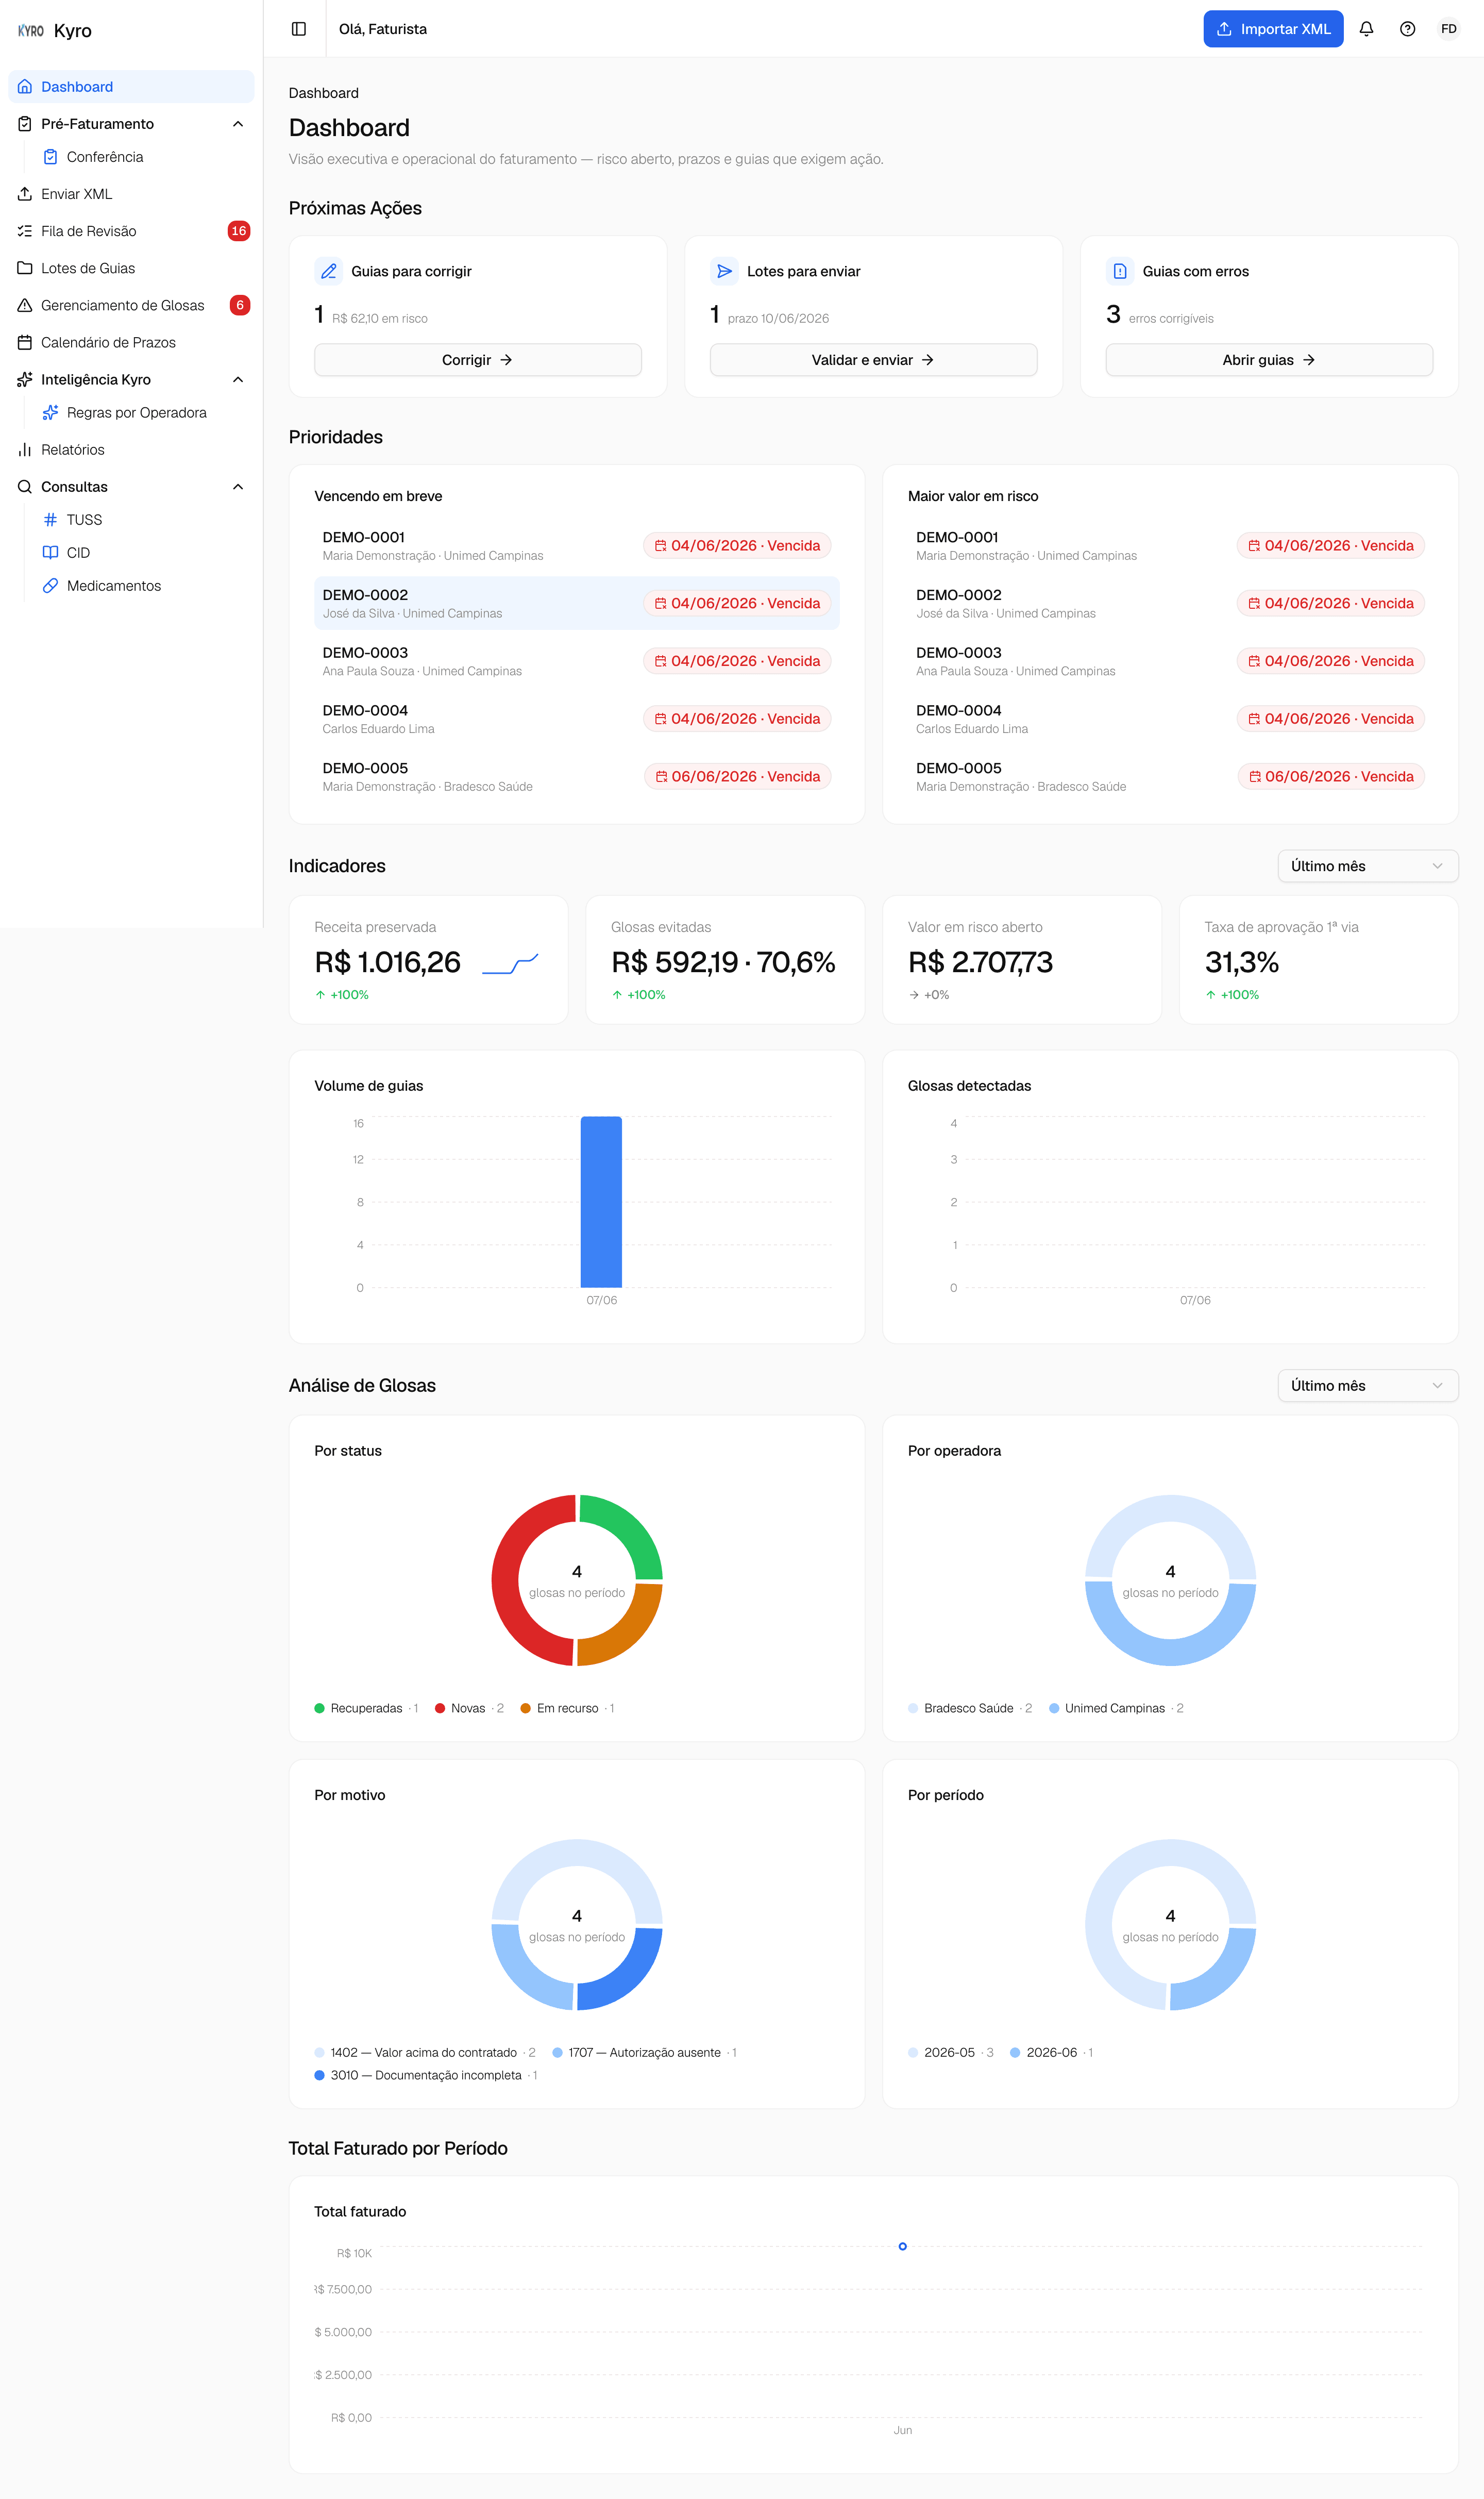Screen dimensions: 1484x2499
Task: Click the Relatórios bar chart icon
Action: 25,449
